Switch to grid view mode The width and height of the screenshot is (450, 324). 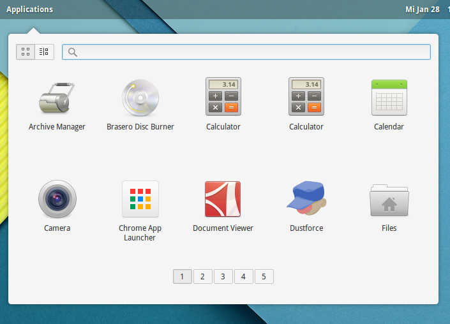(x=26, y=52)
